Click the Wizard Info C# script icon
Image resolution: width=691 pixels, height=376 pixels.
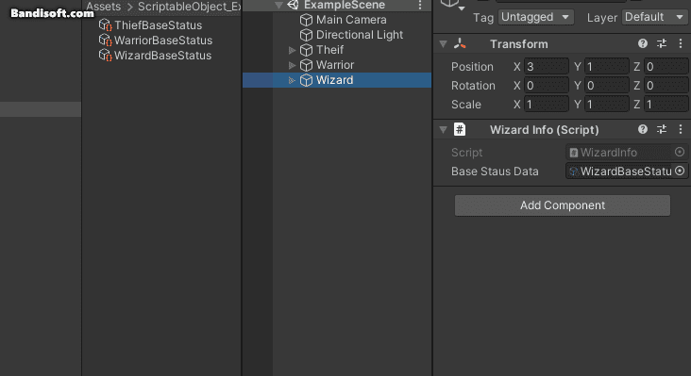coord(460,129)
